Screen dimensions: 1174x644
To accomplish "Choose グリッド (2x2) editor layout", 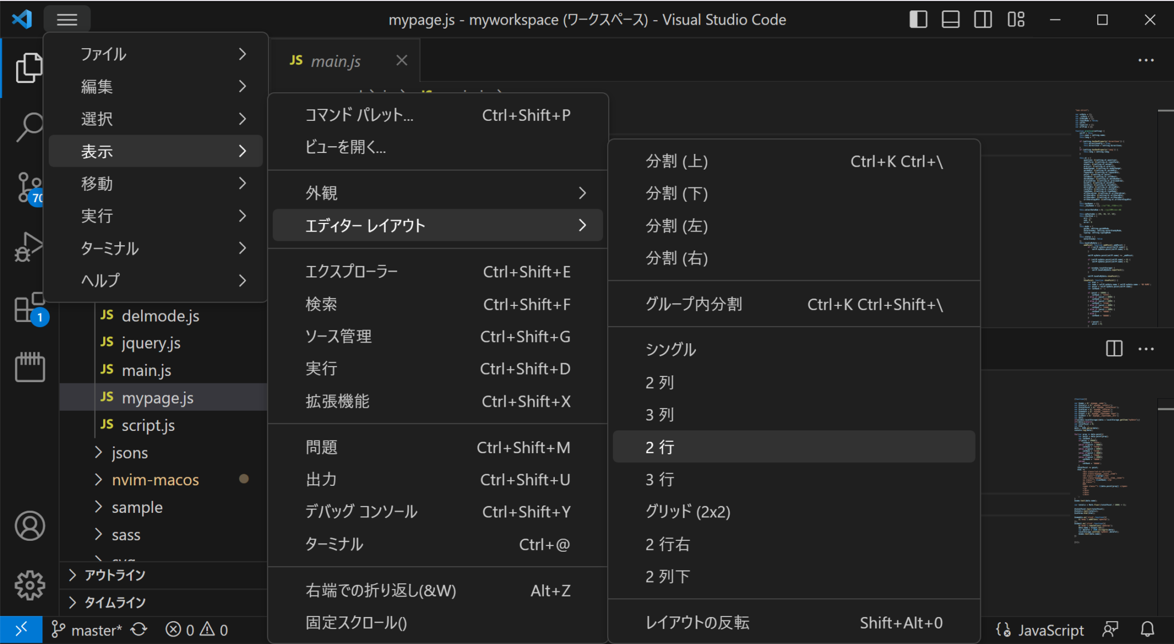I will pyautogui.click(x=688, y=512).
